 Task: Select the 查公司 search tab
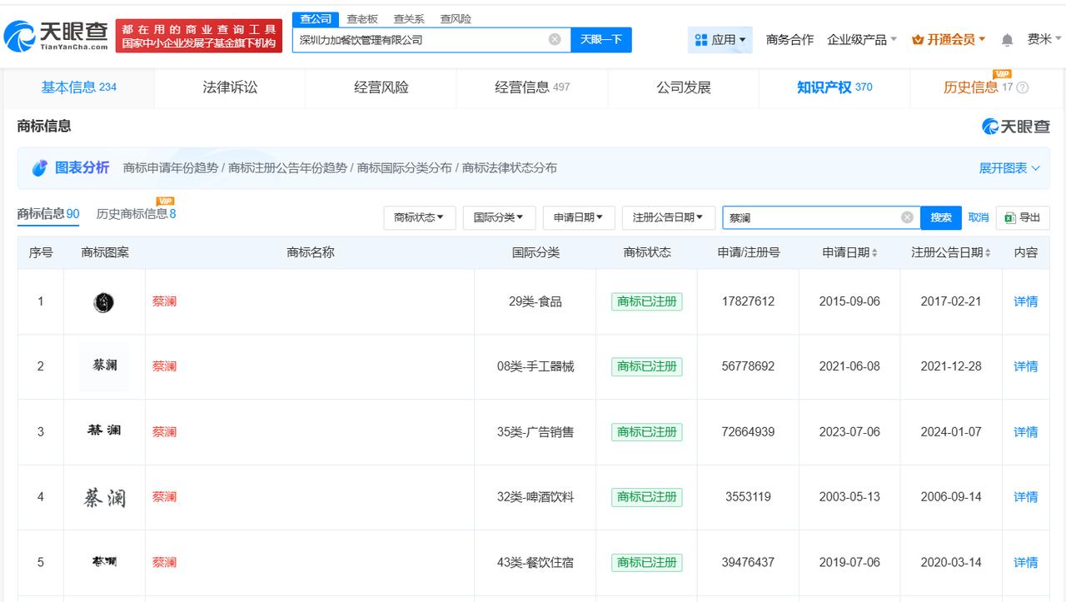(x=316, y=18)
